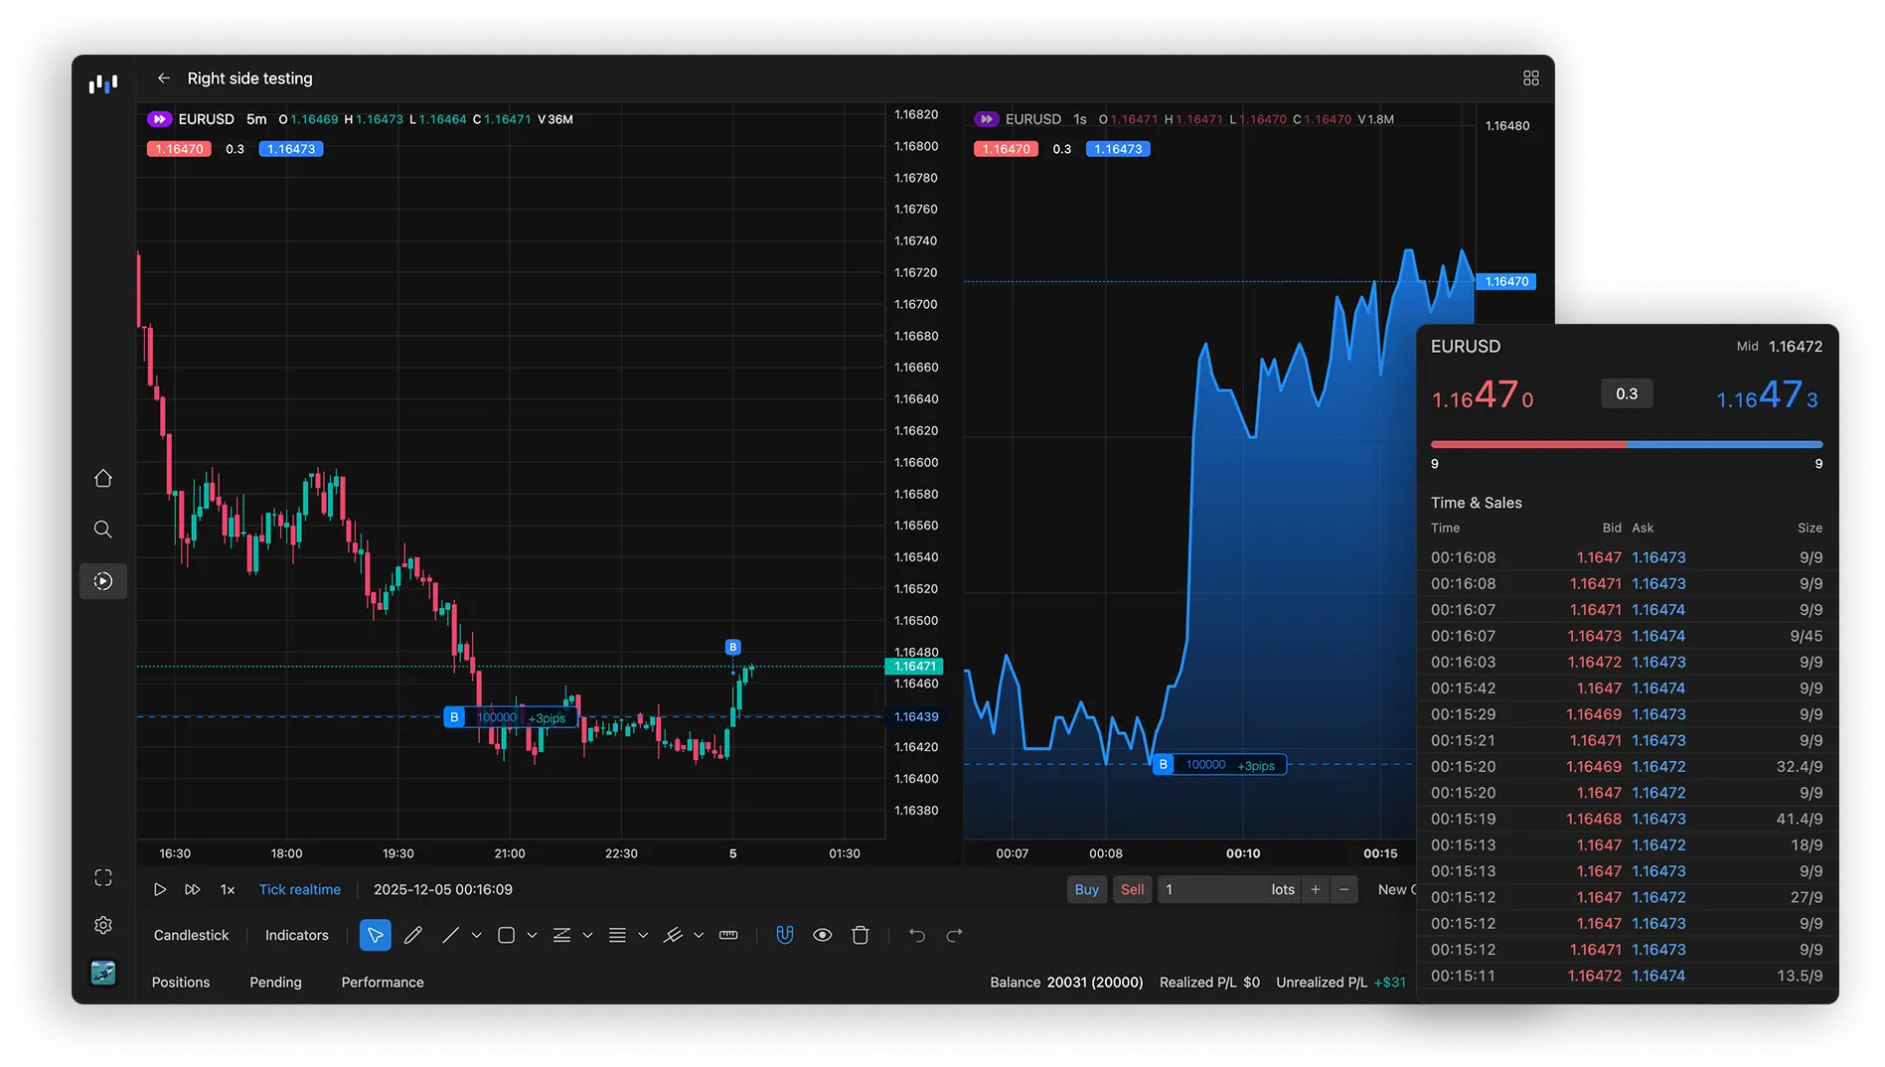Screen dimensions: 1885x1067
Task: Switch to the Positions tab
Action: (181, 983)
